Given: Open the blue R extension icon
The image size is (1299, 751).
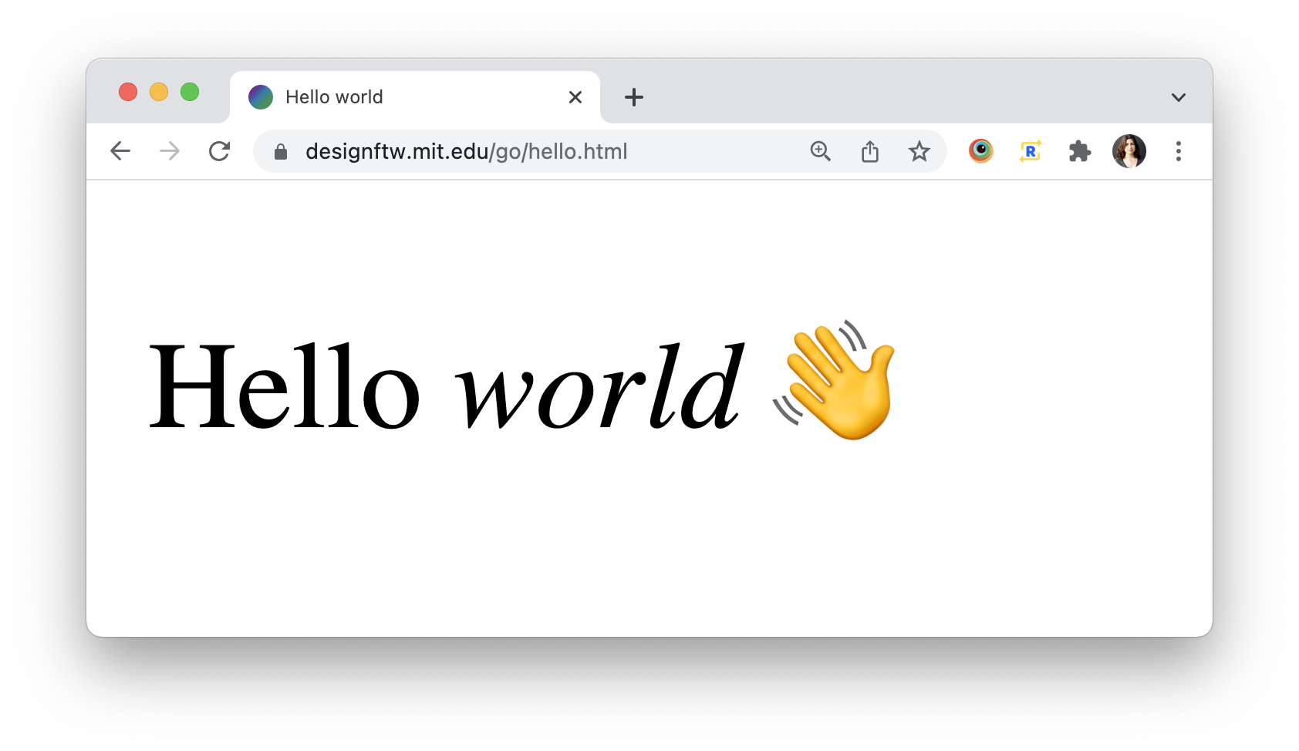Looking at the screenshot, I should pos(1031,151).
